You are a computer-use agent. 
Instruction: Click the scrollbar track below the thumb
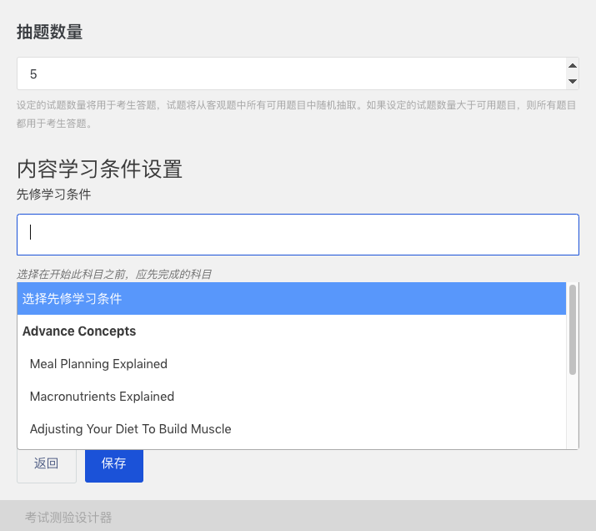coord(572,411)
